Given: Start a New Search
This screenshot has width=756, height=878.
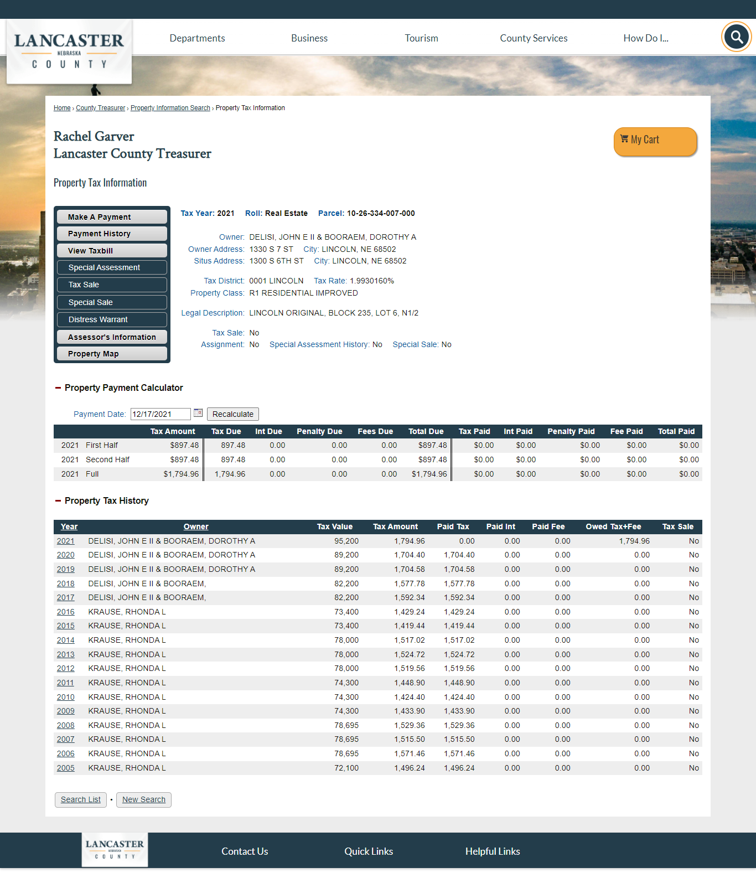Looking at the screenshot, I should [144, 799].
